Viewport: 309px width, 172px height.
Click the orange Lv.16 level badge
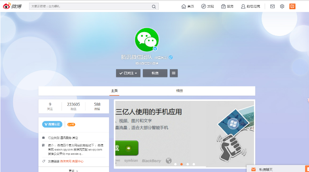71,124
